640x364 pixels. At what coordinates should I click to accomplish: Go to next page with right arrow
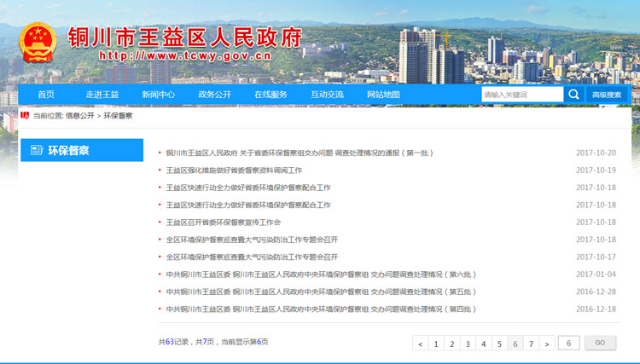546,344
